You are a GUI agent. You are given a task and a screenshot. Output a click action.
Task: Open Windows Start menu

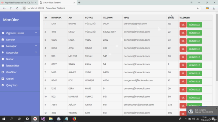click(4, 119)
